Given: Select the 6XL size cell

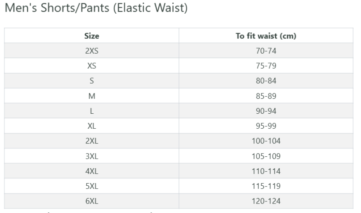Looking at the screenshot, I should [92, 201].
